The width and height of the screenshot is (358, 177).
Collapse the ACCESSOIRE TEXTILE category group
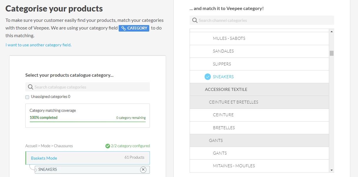click(x=226, y=89)
